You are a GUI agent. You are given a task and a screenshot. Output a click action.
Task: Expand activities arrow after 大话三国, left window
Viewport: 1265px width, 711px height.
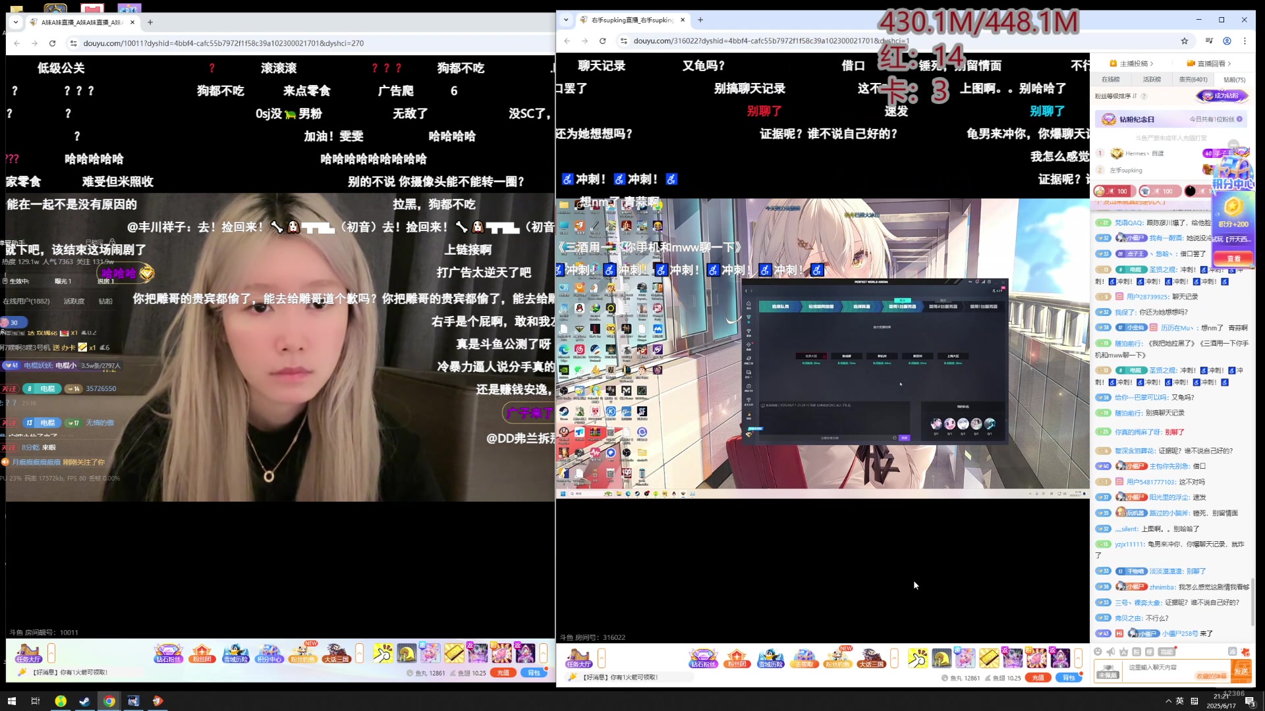pos(359,653)
